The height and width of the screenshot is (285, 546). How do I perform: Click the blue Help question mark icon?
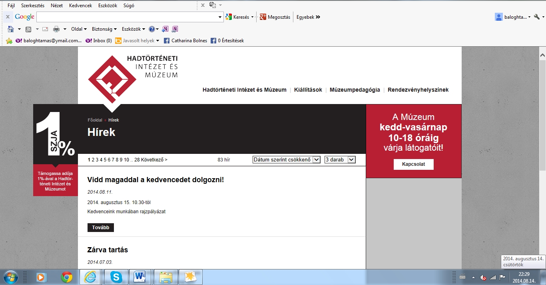[x=151, y=29]
